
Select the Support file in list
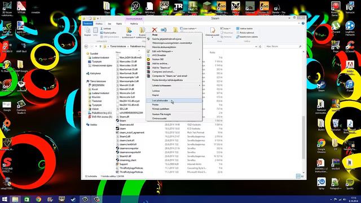122,164
